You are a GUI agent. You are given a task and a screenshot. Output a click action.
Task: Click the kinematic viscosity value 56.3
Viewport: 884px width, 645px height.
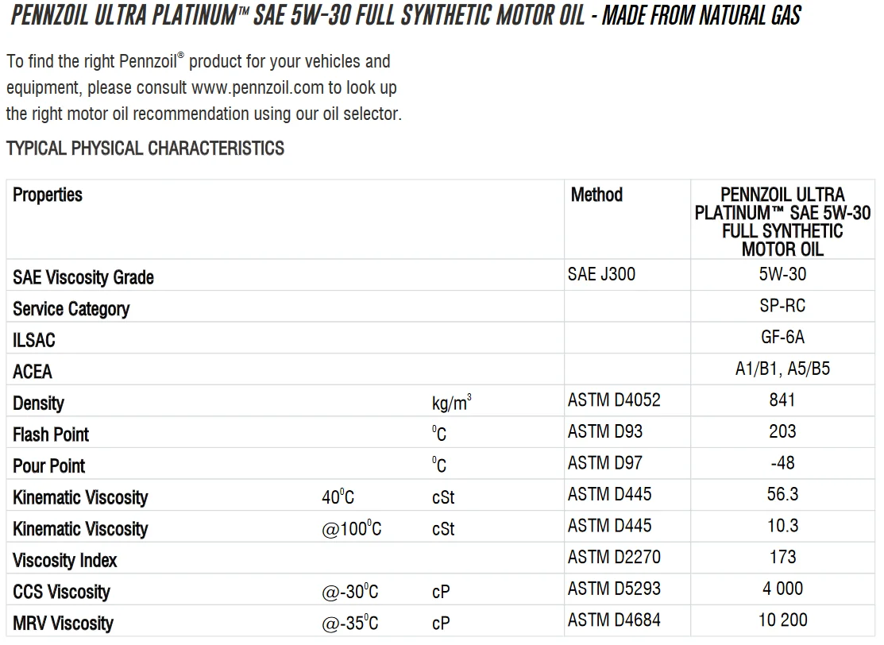tap(782, 494)
